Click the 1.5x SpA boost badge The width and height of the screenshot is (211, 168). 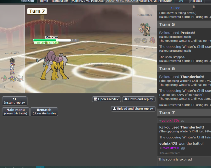click(40, 43)
